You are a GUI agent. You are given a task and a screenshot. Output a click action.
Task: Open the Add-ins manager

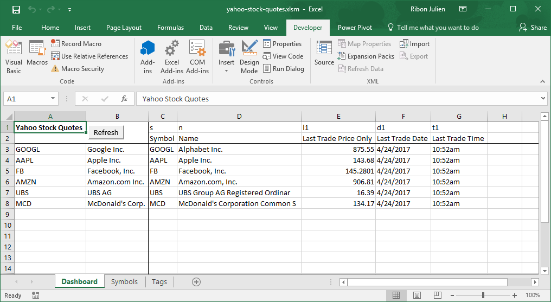(x=148, y=57)
